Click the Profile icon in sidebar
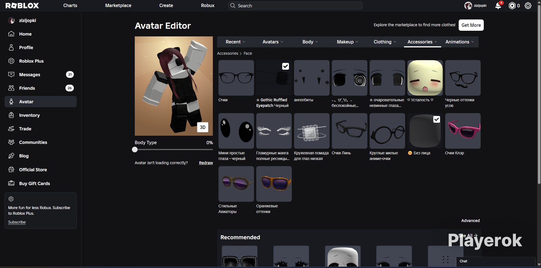 [11, 47]
